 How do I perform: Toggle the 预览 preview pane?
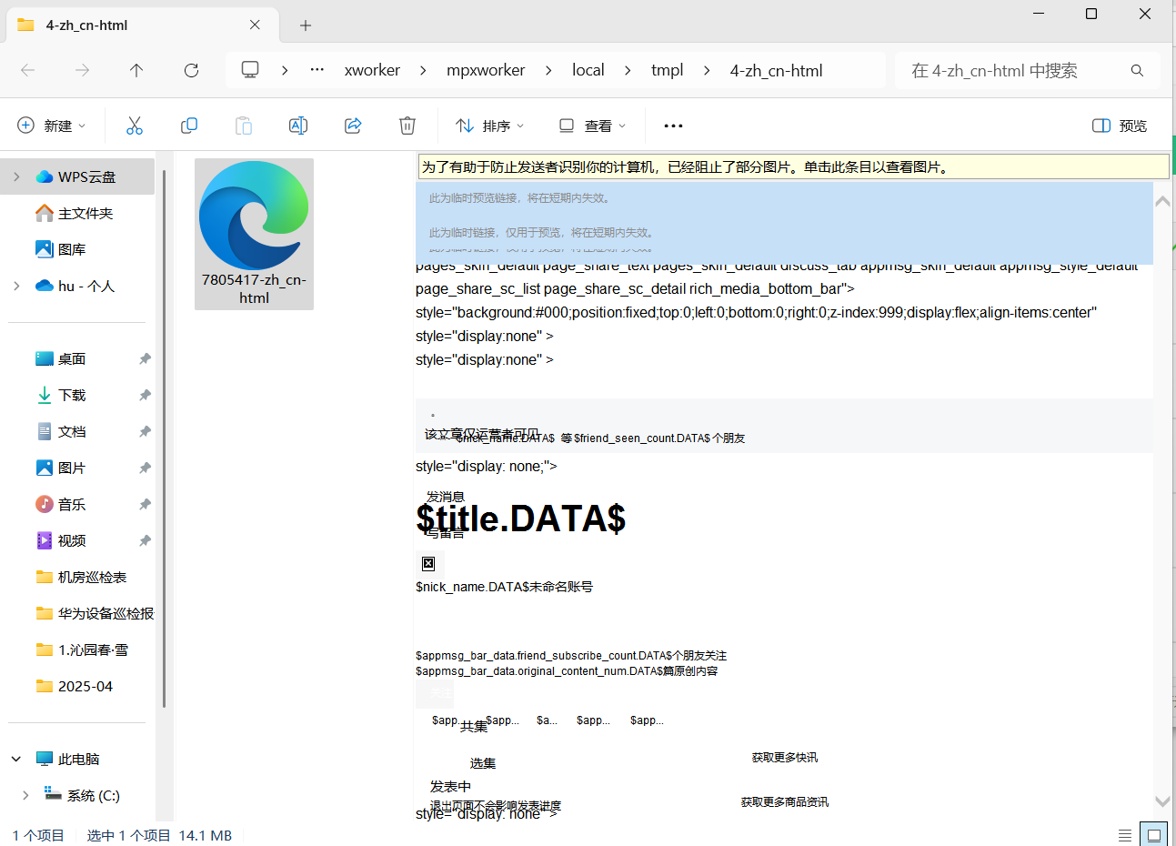point(1120,126)
